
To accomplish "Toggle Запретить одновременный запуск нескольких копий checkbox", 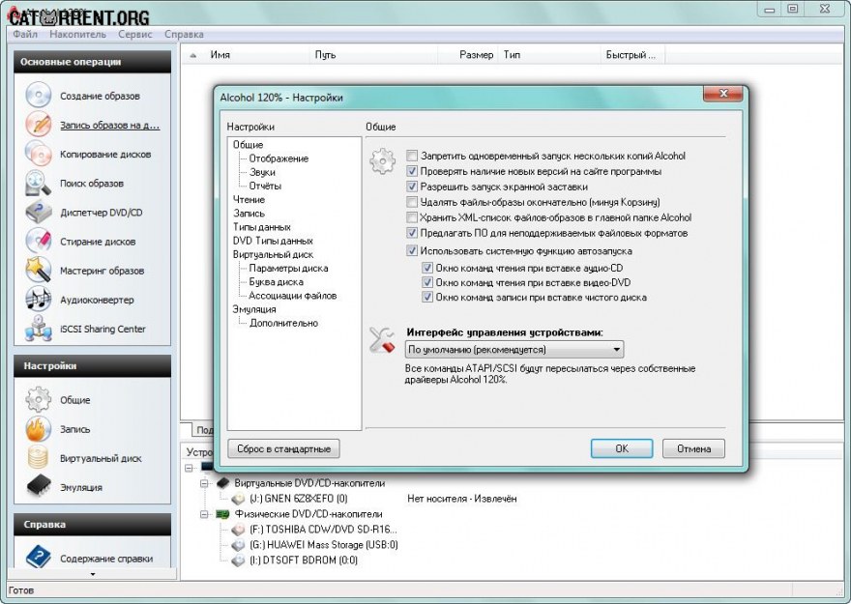I will (x=412, y=156).
